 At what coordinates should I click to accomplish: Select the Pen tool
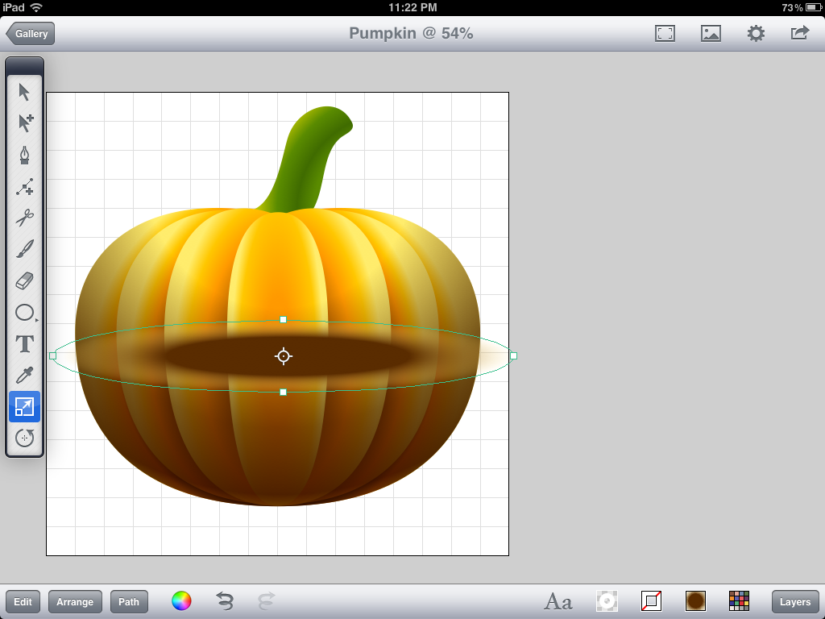pyautogui.click(x=24, y=155)
